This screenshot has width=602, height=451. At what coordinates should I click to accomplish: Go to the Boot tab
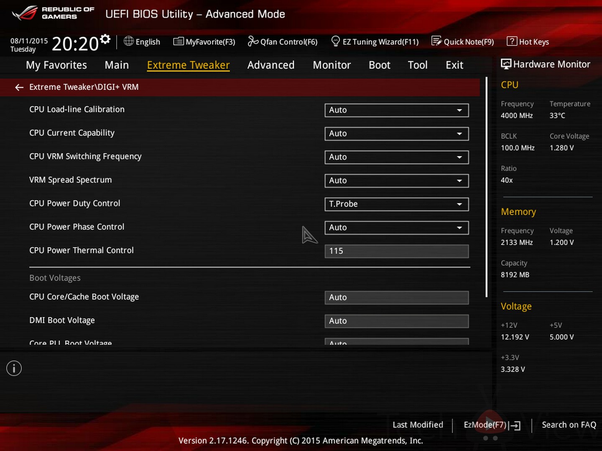click(x=380, y=65)
